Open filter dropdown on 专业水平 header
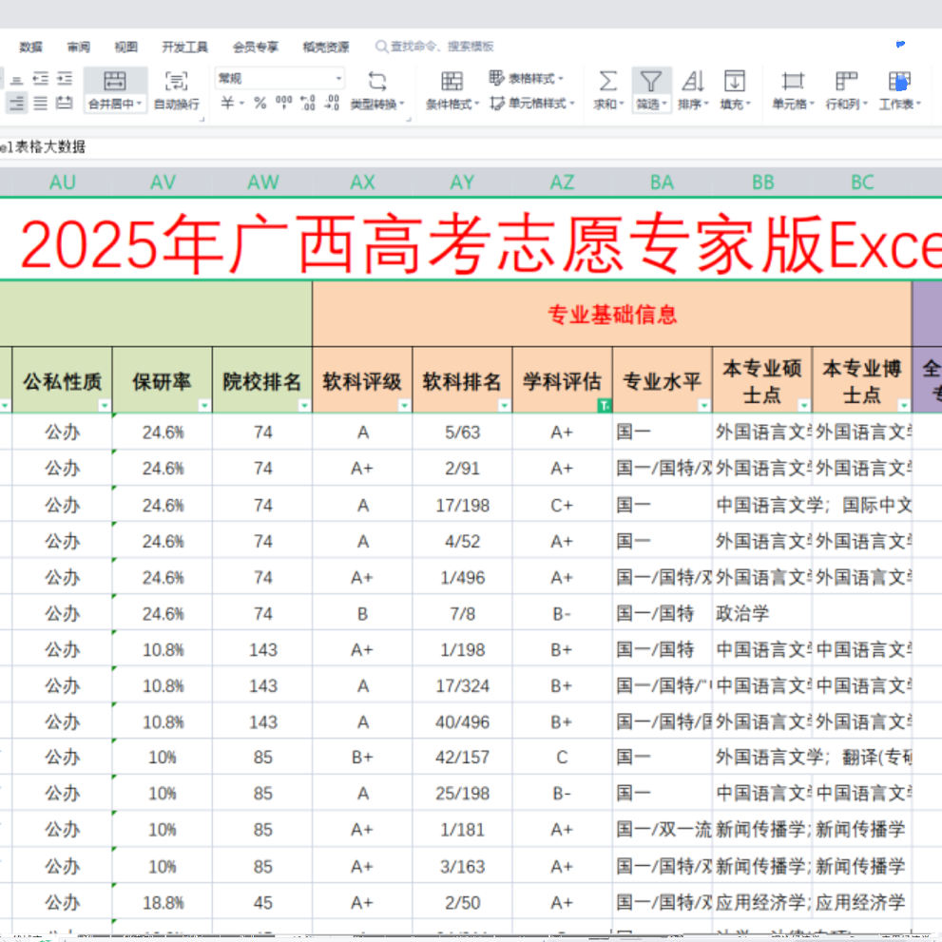 (x=704, y=406)
